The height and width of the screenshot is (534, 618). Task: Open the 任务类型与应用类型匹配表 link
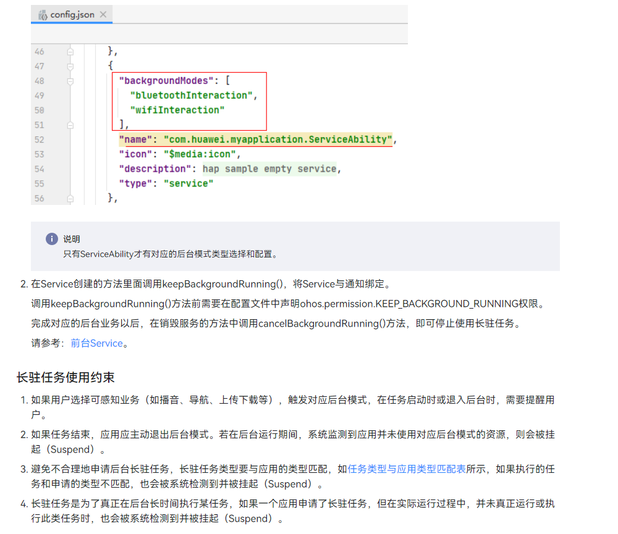[x=407, y=469]
